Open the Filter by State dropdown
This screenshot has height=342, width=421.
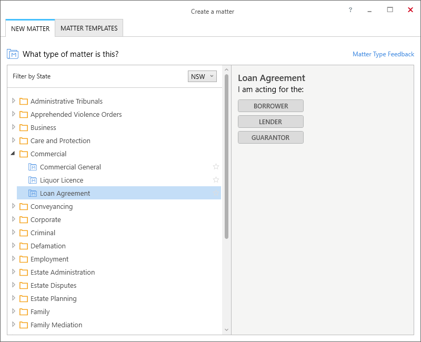click(x=202, y=76)
